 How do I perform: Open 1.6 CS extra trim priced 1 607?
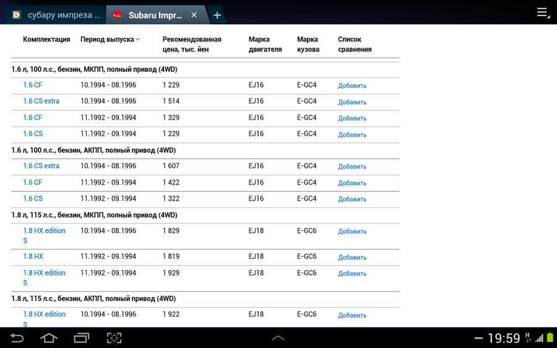coord(41,166)
